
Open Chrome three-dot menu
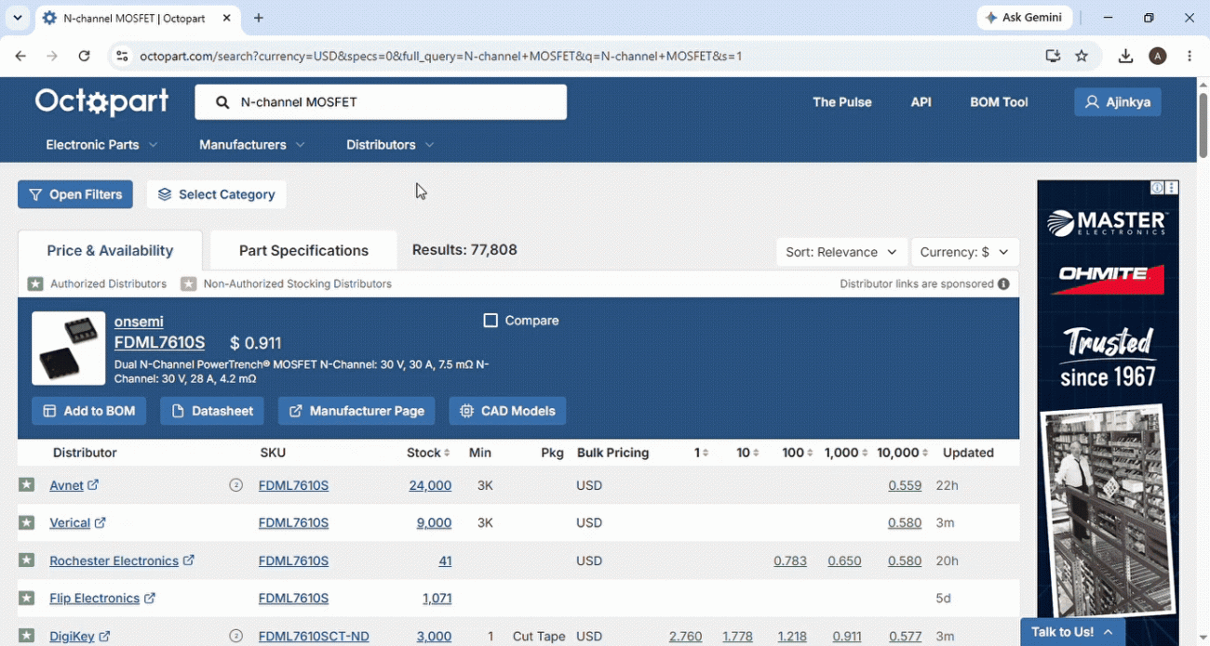pyautogui.click(x=1190, y=56)
